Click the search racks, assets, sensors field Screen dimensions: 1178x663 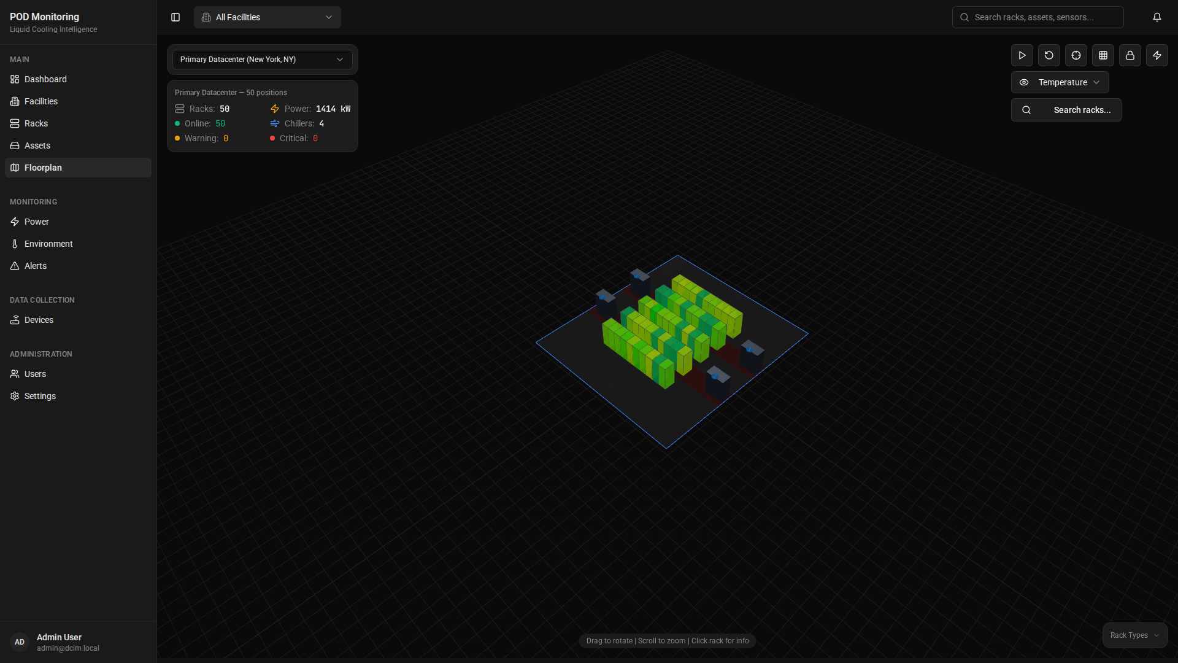[x=1037, y=17]
